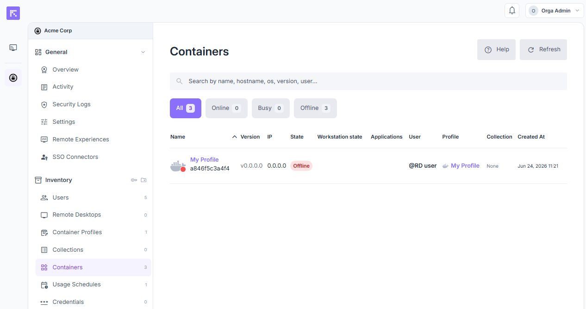Click the folder icon beside Inventory

143,180
